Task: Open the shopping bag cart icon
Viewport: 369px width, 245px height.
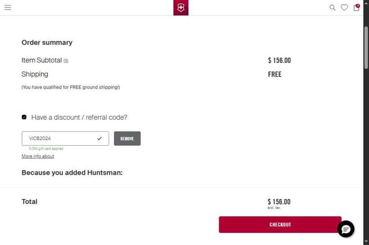Action: coord(356,8)
